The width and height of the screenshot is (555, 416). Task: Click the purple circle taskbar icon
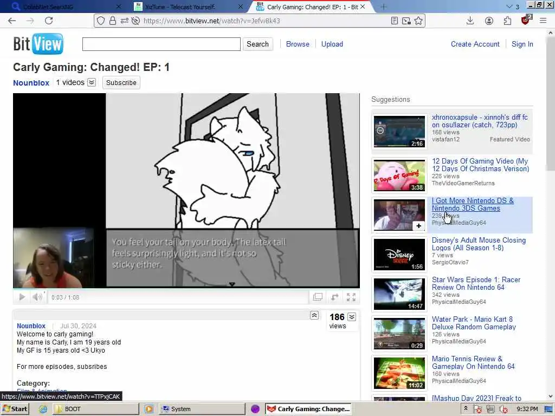pos(255,409)
